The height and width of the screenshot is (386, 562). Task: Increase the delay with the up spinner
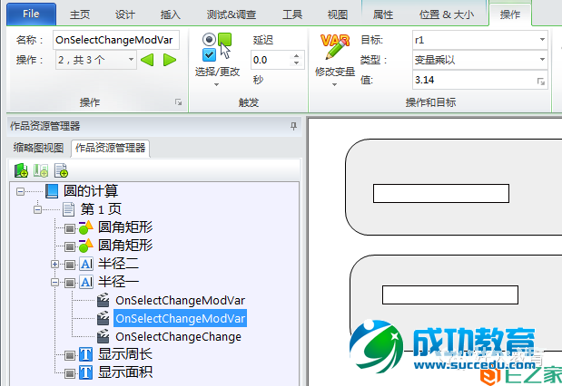[x=296, y=56]
